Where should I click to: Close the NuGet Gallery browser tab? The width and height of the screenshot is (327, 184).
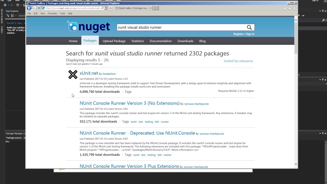click(150, 8)
